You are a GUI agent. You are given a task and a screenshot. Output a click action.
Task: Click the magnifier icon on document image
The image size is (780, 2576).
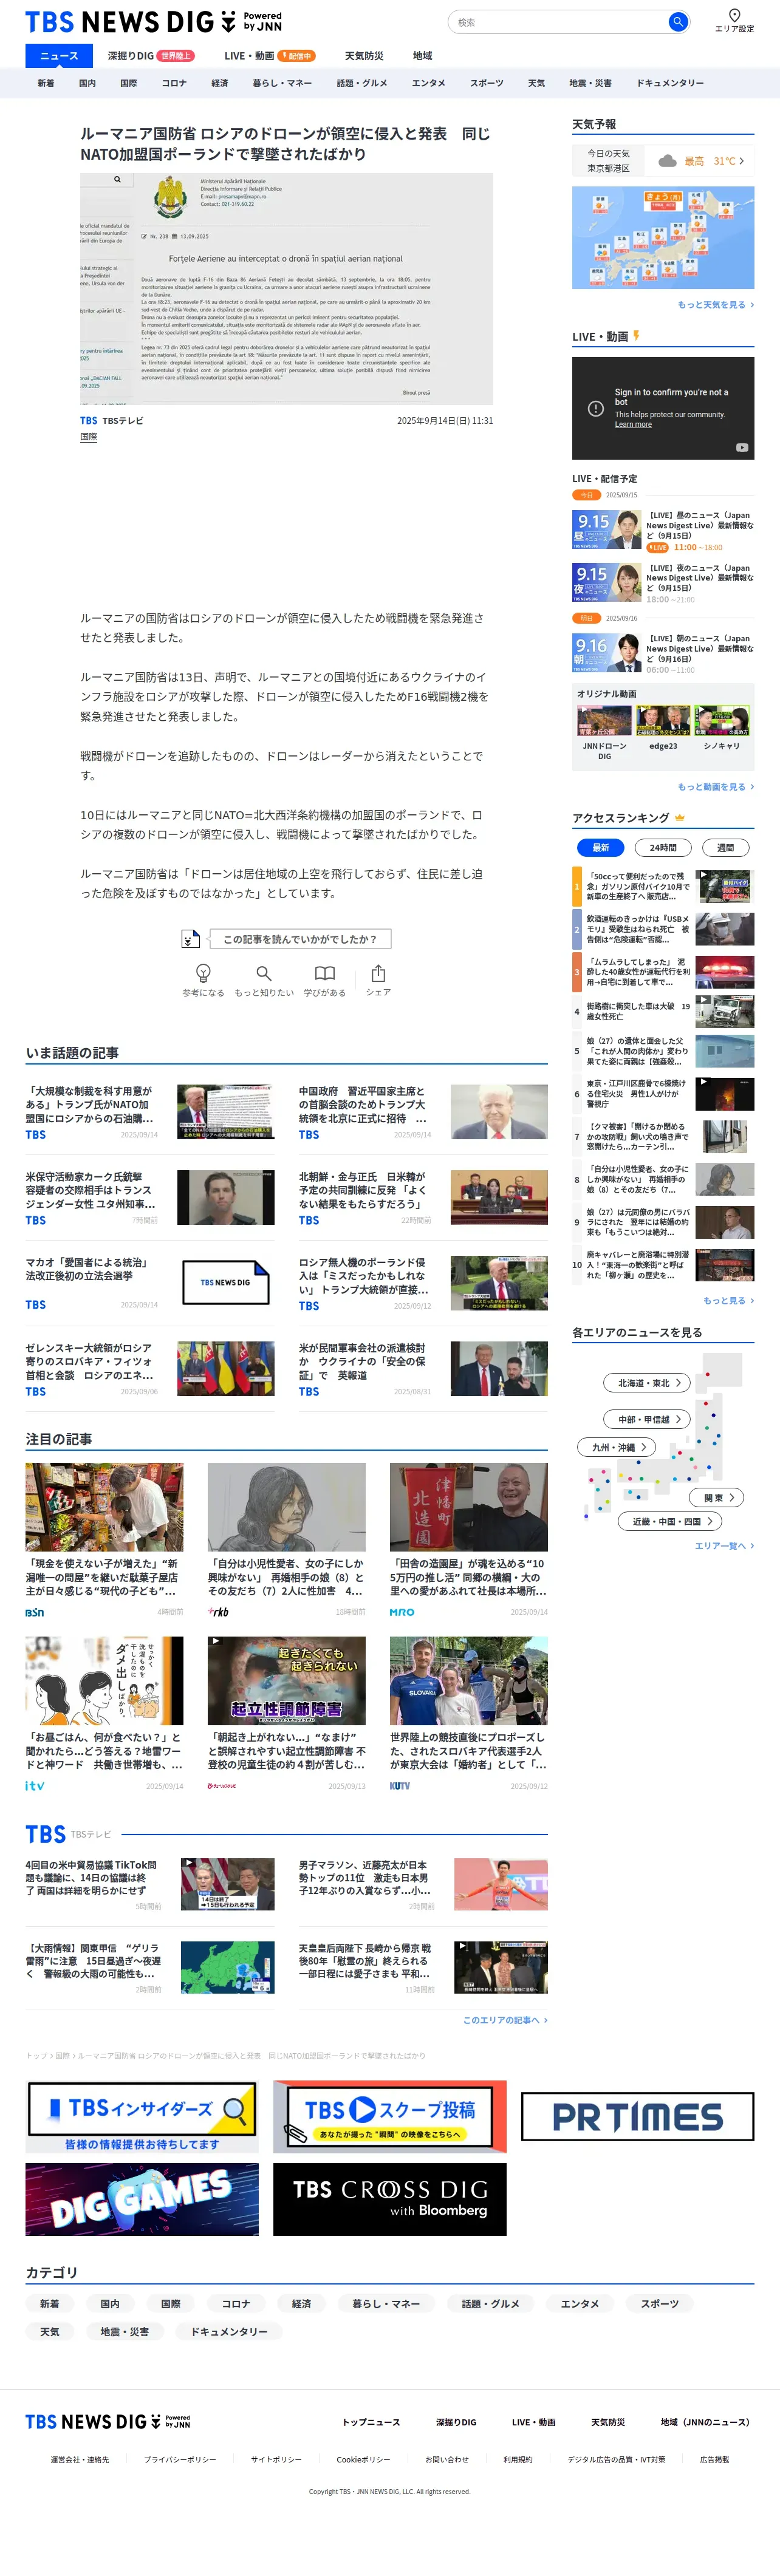point(117,180)
